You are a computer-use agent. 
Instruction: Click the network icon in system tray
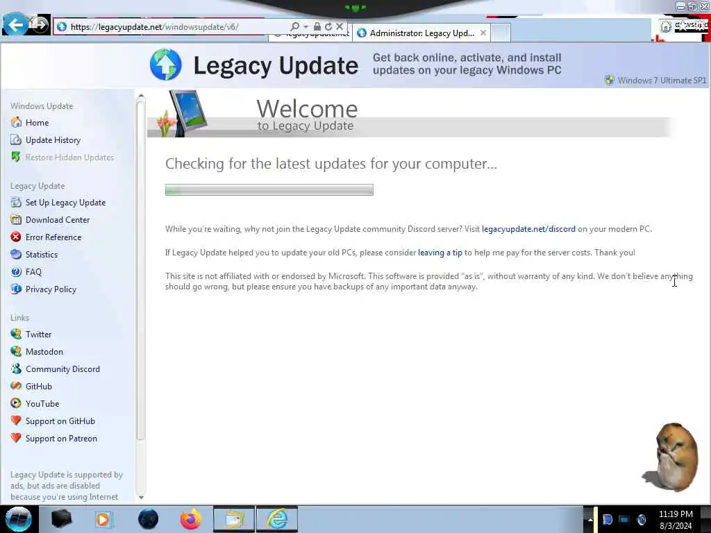[x=624, y=520]
